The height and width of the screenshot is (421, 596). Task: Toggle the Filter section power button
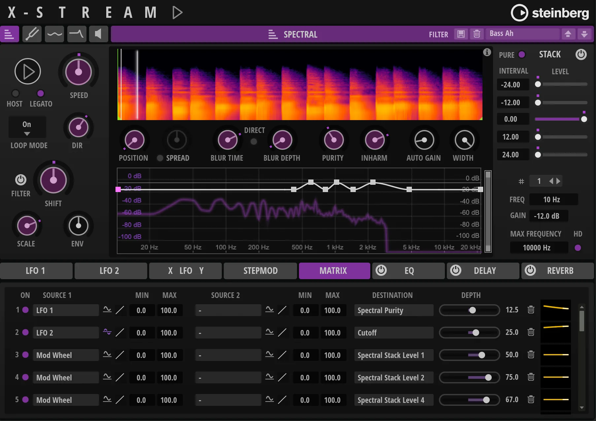[20, 180]
